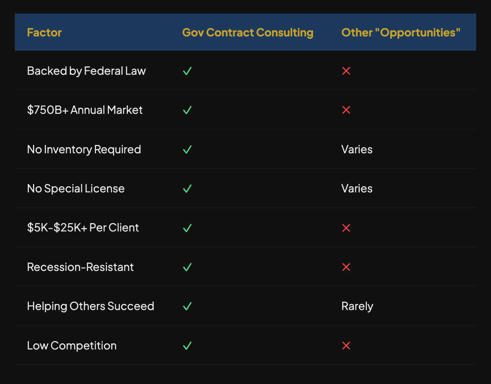Click red X in Low Competition row
The height and width of the screenshot is (384, 491).
pyautogui.click(x=346, y=346)
